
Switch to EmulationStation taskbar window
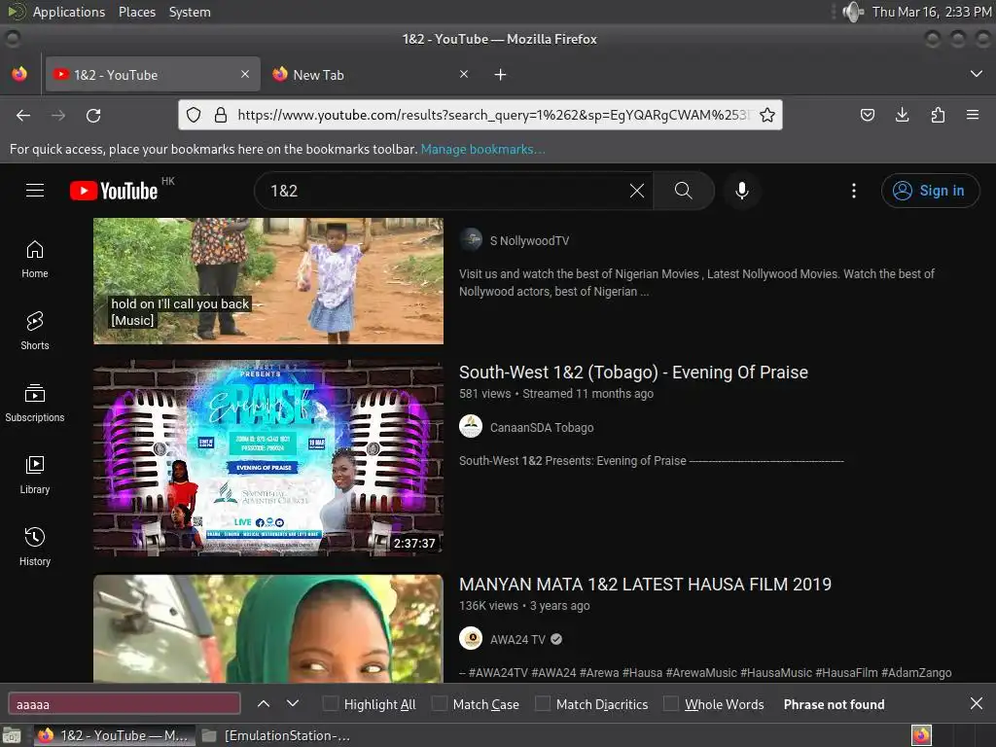tap(276, 735)
